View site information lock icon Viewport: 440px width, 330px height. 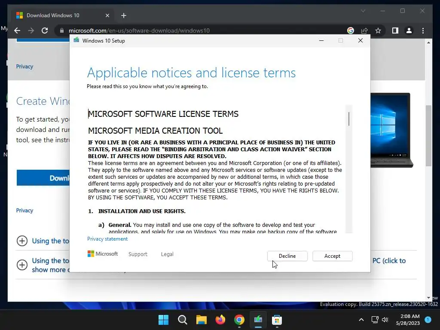pyautogui.click(x=62, y=31)
